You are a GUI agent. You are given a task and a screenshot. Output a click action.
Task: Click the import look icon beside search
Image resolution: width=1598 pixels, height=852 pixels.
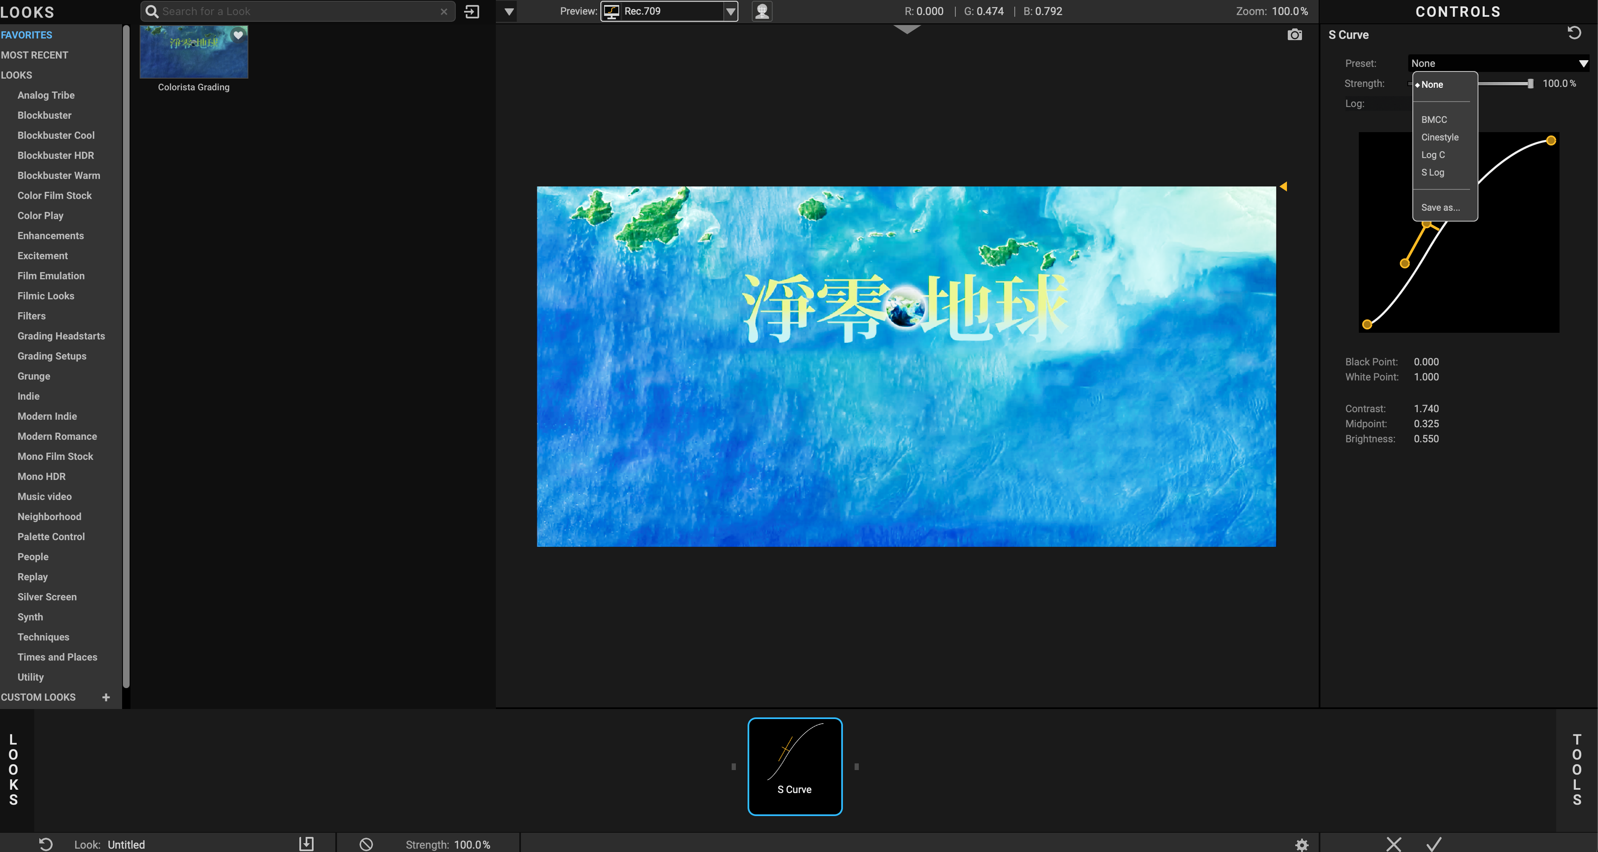[472, 11]
